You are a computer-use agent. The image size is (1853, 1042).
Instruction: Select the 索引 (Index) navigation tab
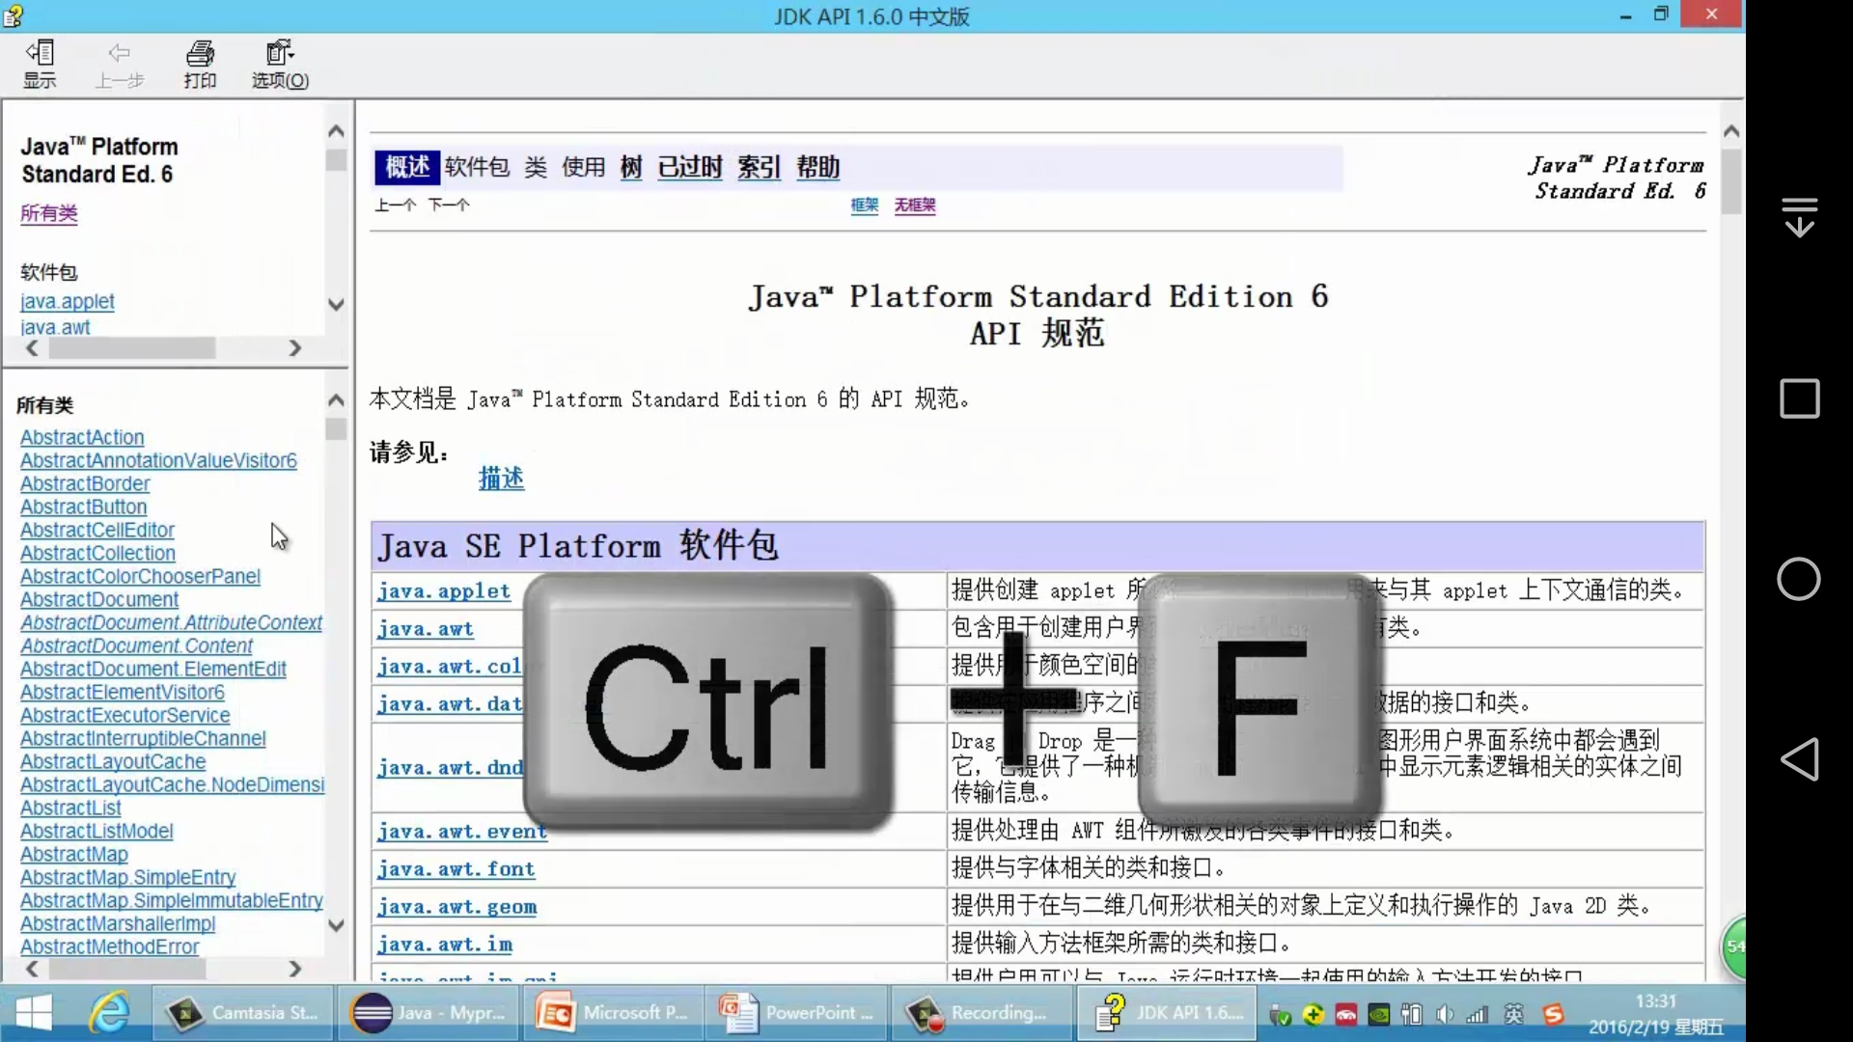pyautogui.click(x=759, y=167)
